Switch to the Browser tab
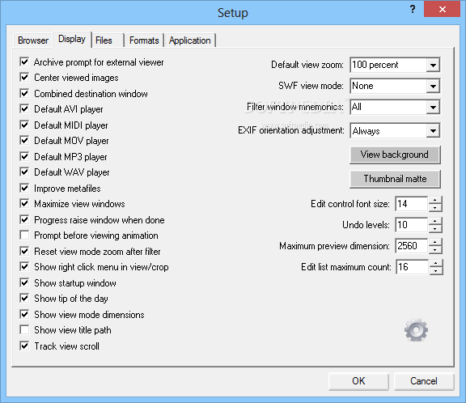 pos(33,40)
